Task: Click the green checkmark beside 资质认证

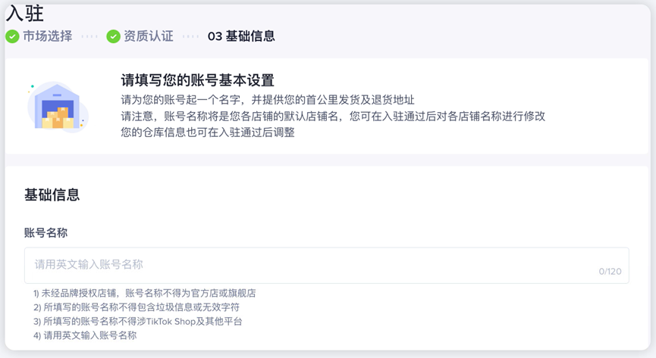Action: point(113,36)
